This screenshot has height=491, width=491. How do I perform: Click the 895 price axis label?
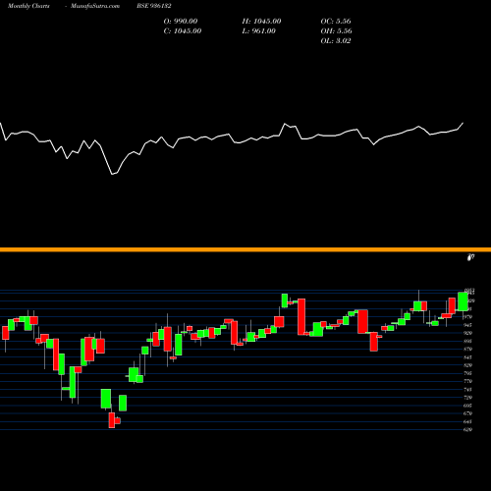pyautogui.click(x=468, y=341)
